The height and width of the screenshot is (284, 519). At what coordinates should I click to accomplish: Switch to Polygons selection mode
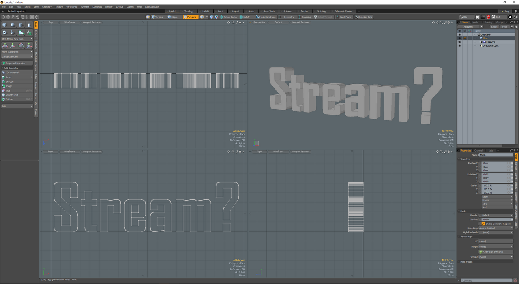point(190,17)
